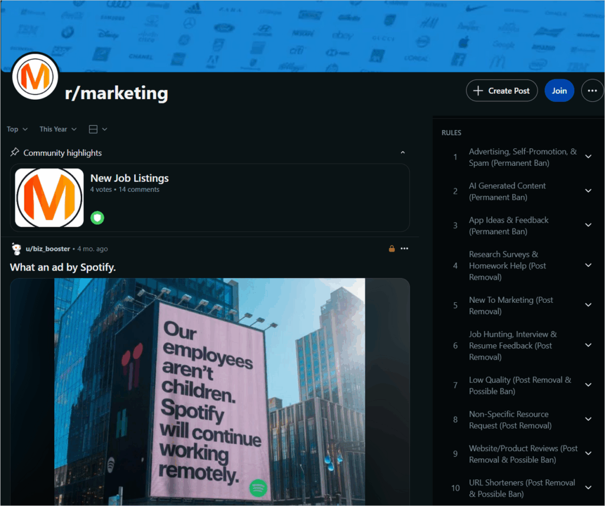Click the lock icon on Spotify post
This screenshot has width=605, height=506.
tap(392, 249)
